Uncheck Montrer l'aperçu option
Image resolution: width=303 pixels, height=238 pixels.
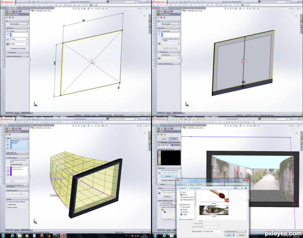tap(7, 207)
